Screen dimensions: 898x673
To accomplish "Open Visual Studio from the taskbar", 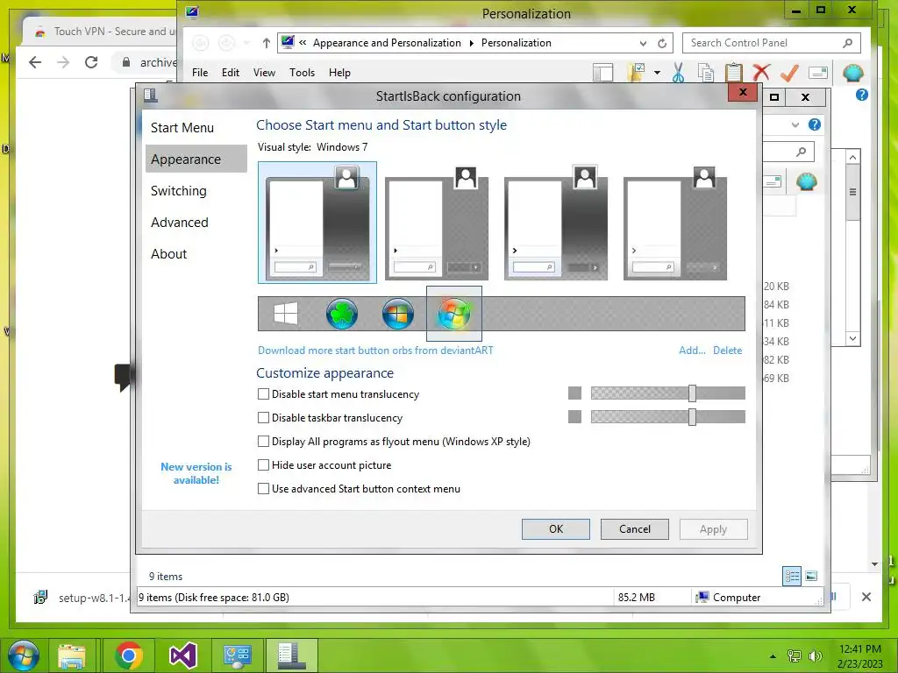I will pyautogui.click(x=183, y=655).
